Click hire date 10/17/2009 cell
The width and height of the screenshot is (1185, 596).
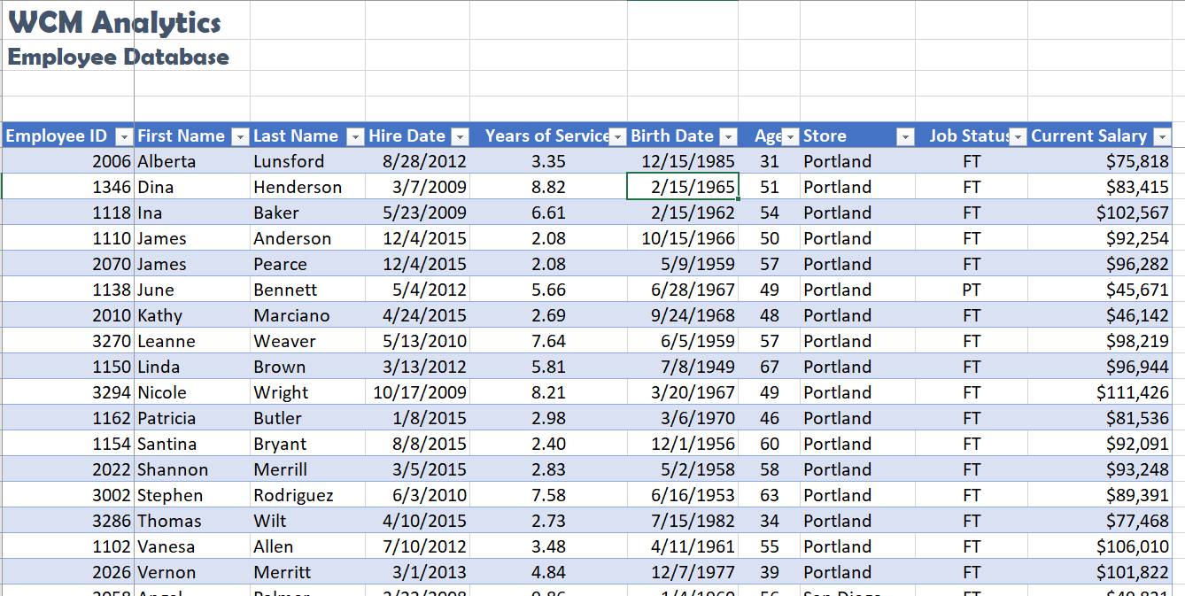click(x=417, y=392)
